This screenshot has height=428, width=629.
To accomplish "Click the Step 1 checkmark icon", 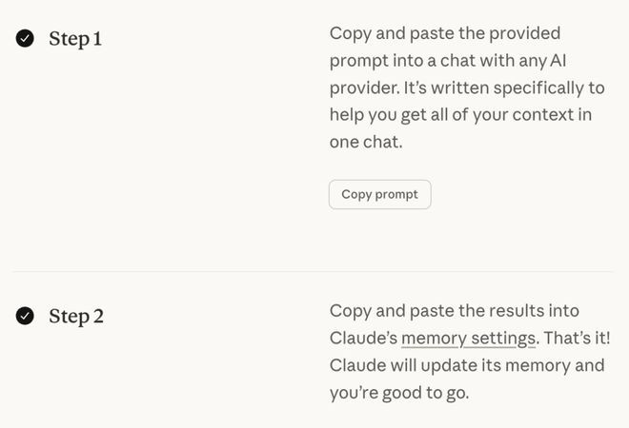I will (x=25, y=39).
